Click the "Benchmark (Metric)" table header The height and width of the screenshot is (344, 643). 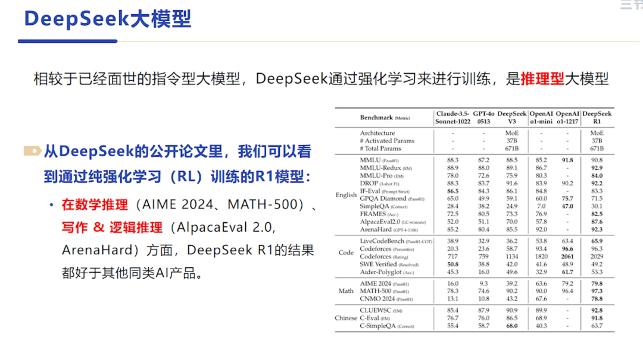385,118
